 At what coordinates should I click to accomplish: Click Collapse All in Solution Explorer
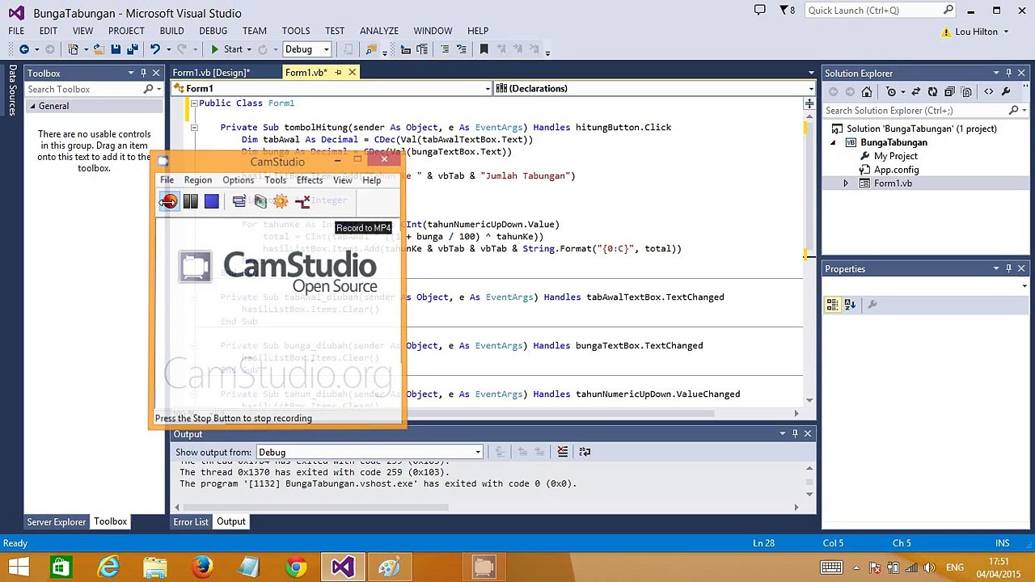pos(950,92)
